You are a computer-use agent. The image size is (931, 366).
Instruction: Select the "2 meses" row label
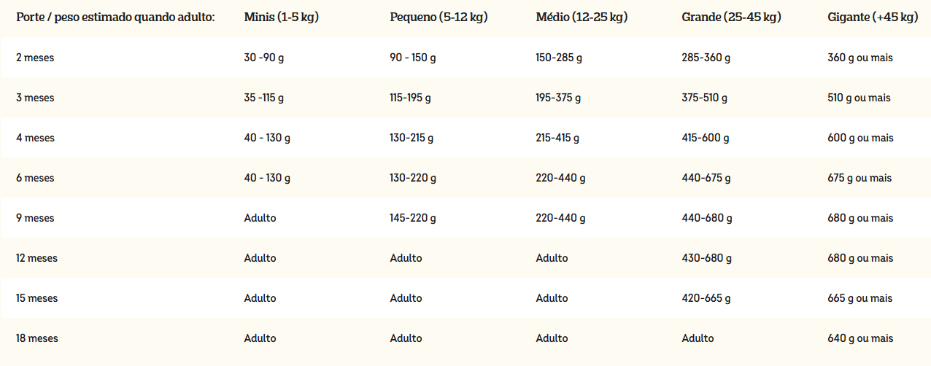pyautogui.click(x=35, y=58)
